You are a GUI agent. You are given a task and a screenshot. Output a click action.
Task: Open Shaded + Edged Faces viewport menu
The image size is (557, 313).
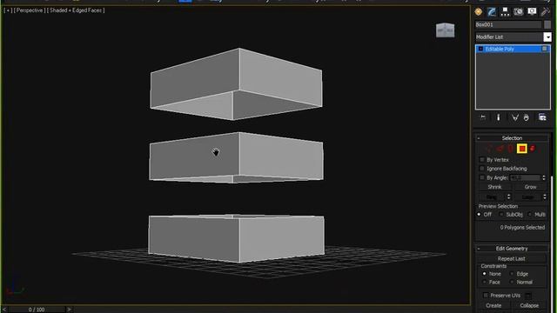point(76,10)
